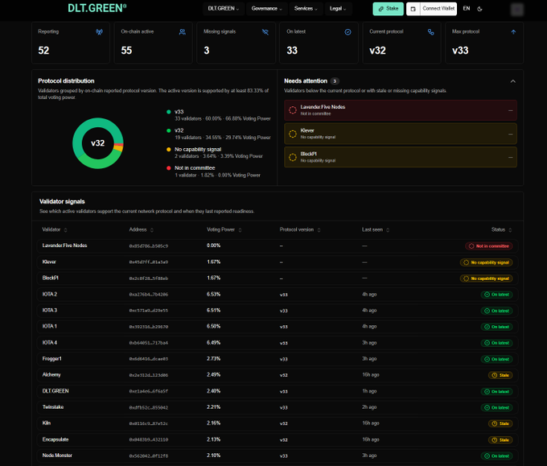Click the On-chain active users icon
The width and height of the screenshot is (547, 466).
pyautogui.click(x=182, y=32)
